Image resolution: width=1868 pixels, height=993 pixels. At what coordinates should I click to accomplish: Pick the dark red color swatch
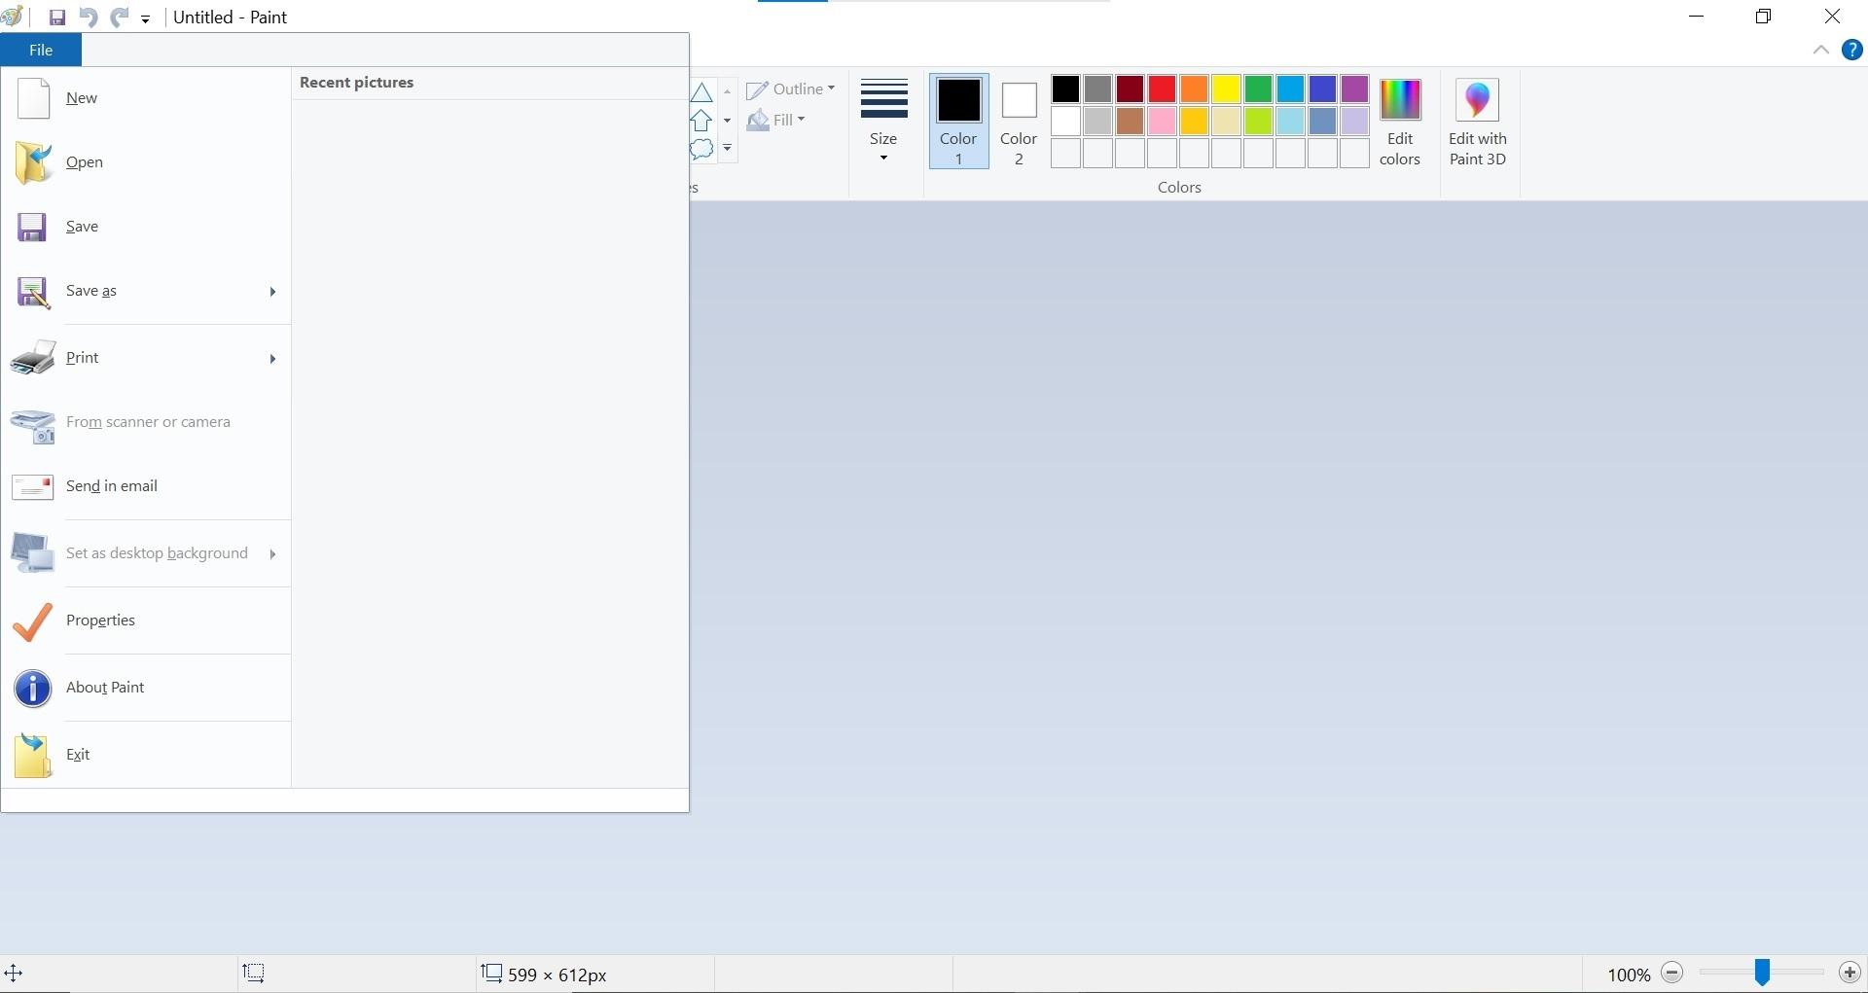click(x=1130, y=89)
